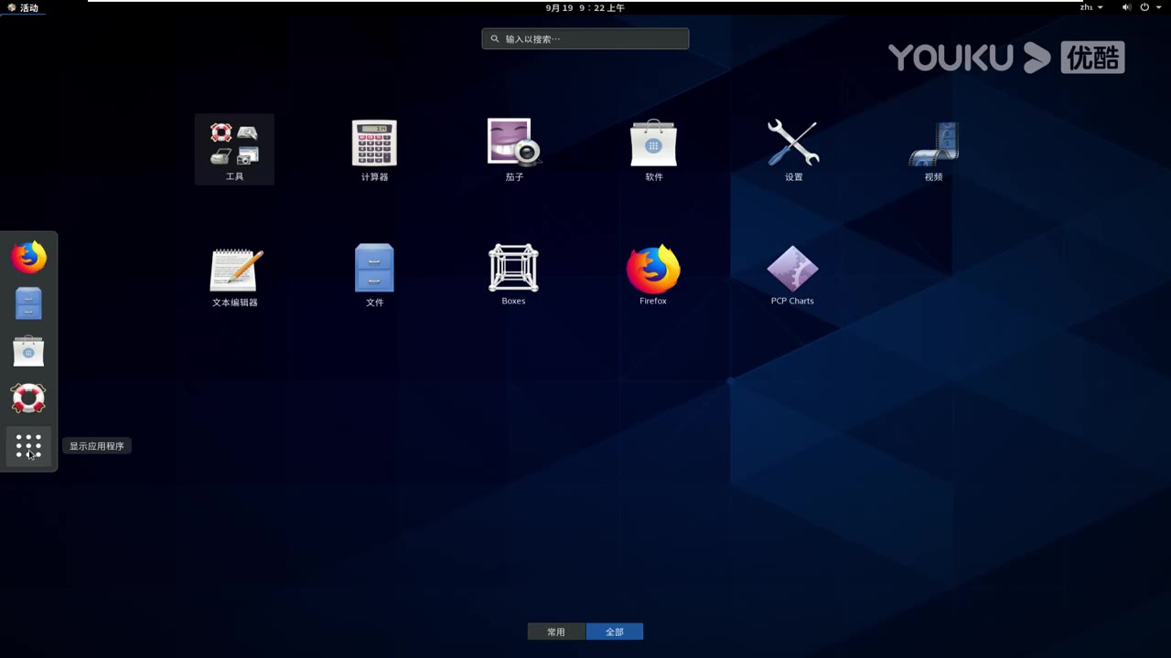
Task: Click the Firefox icon in the dock
Action: click(x=28, y=257)
